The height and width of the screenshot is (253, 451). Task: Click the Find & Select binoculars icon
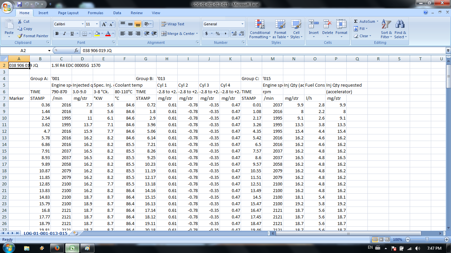pos(400,24)
